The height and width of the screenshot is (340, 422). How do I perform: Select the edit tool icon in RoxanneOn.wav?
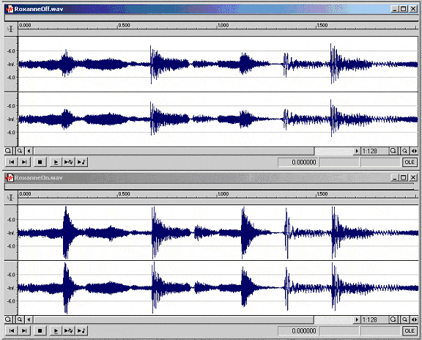tap(11, 198)
